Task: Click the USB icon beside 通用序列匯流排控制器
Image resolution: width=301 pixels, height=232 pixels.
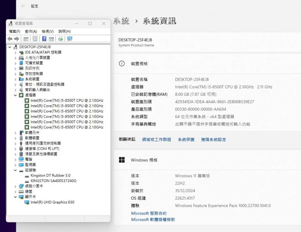Action: (21, 143)
